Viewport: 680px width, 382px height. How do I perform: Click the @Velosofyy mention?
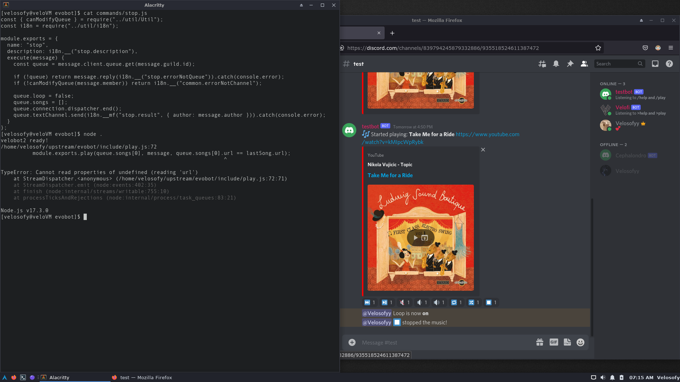tap(376, 313)
